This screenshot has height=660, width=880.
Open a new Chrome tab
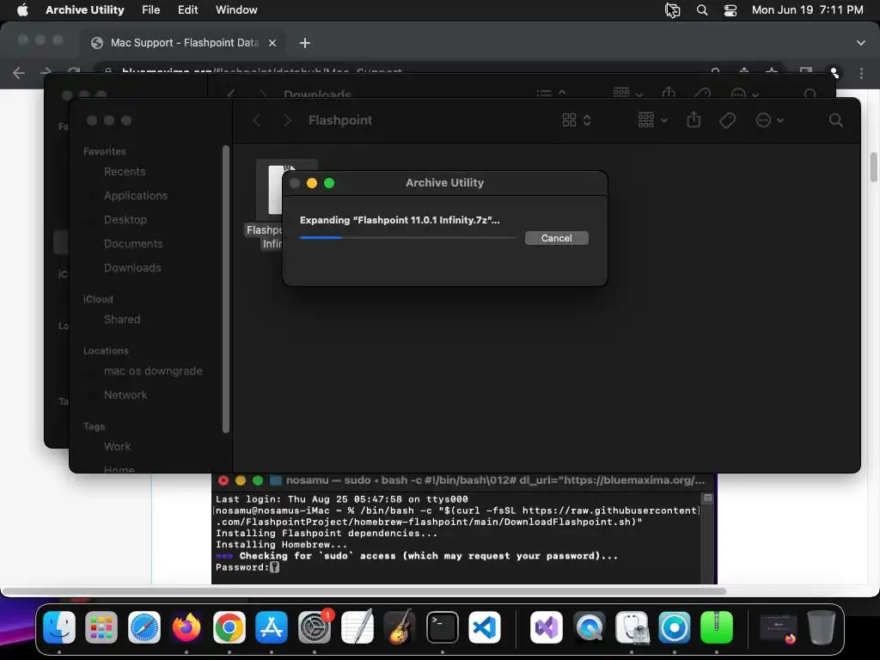[305, 43]
